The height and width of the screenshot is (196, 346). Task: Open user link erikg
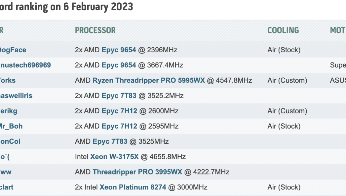(9, 111)
